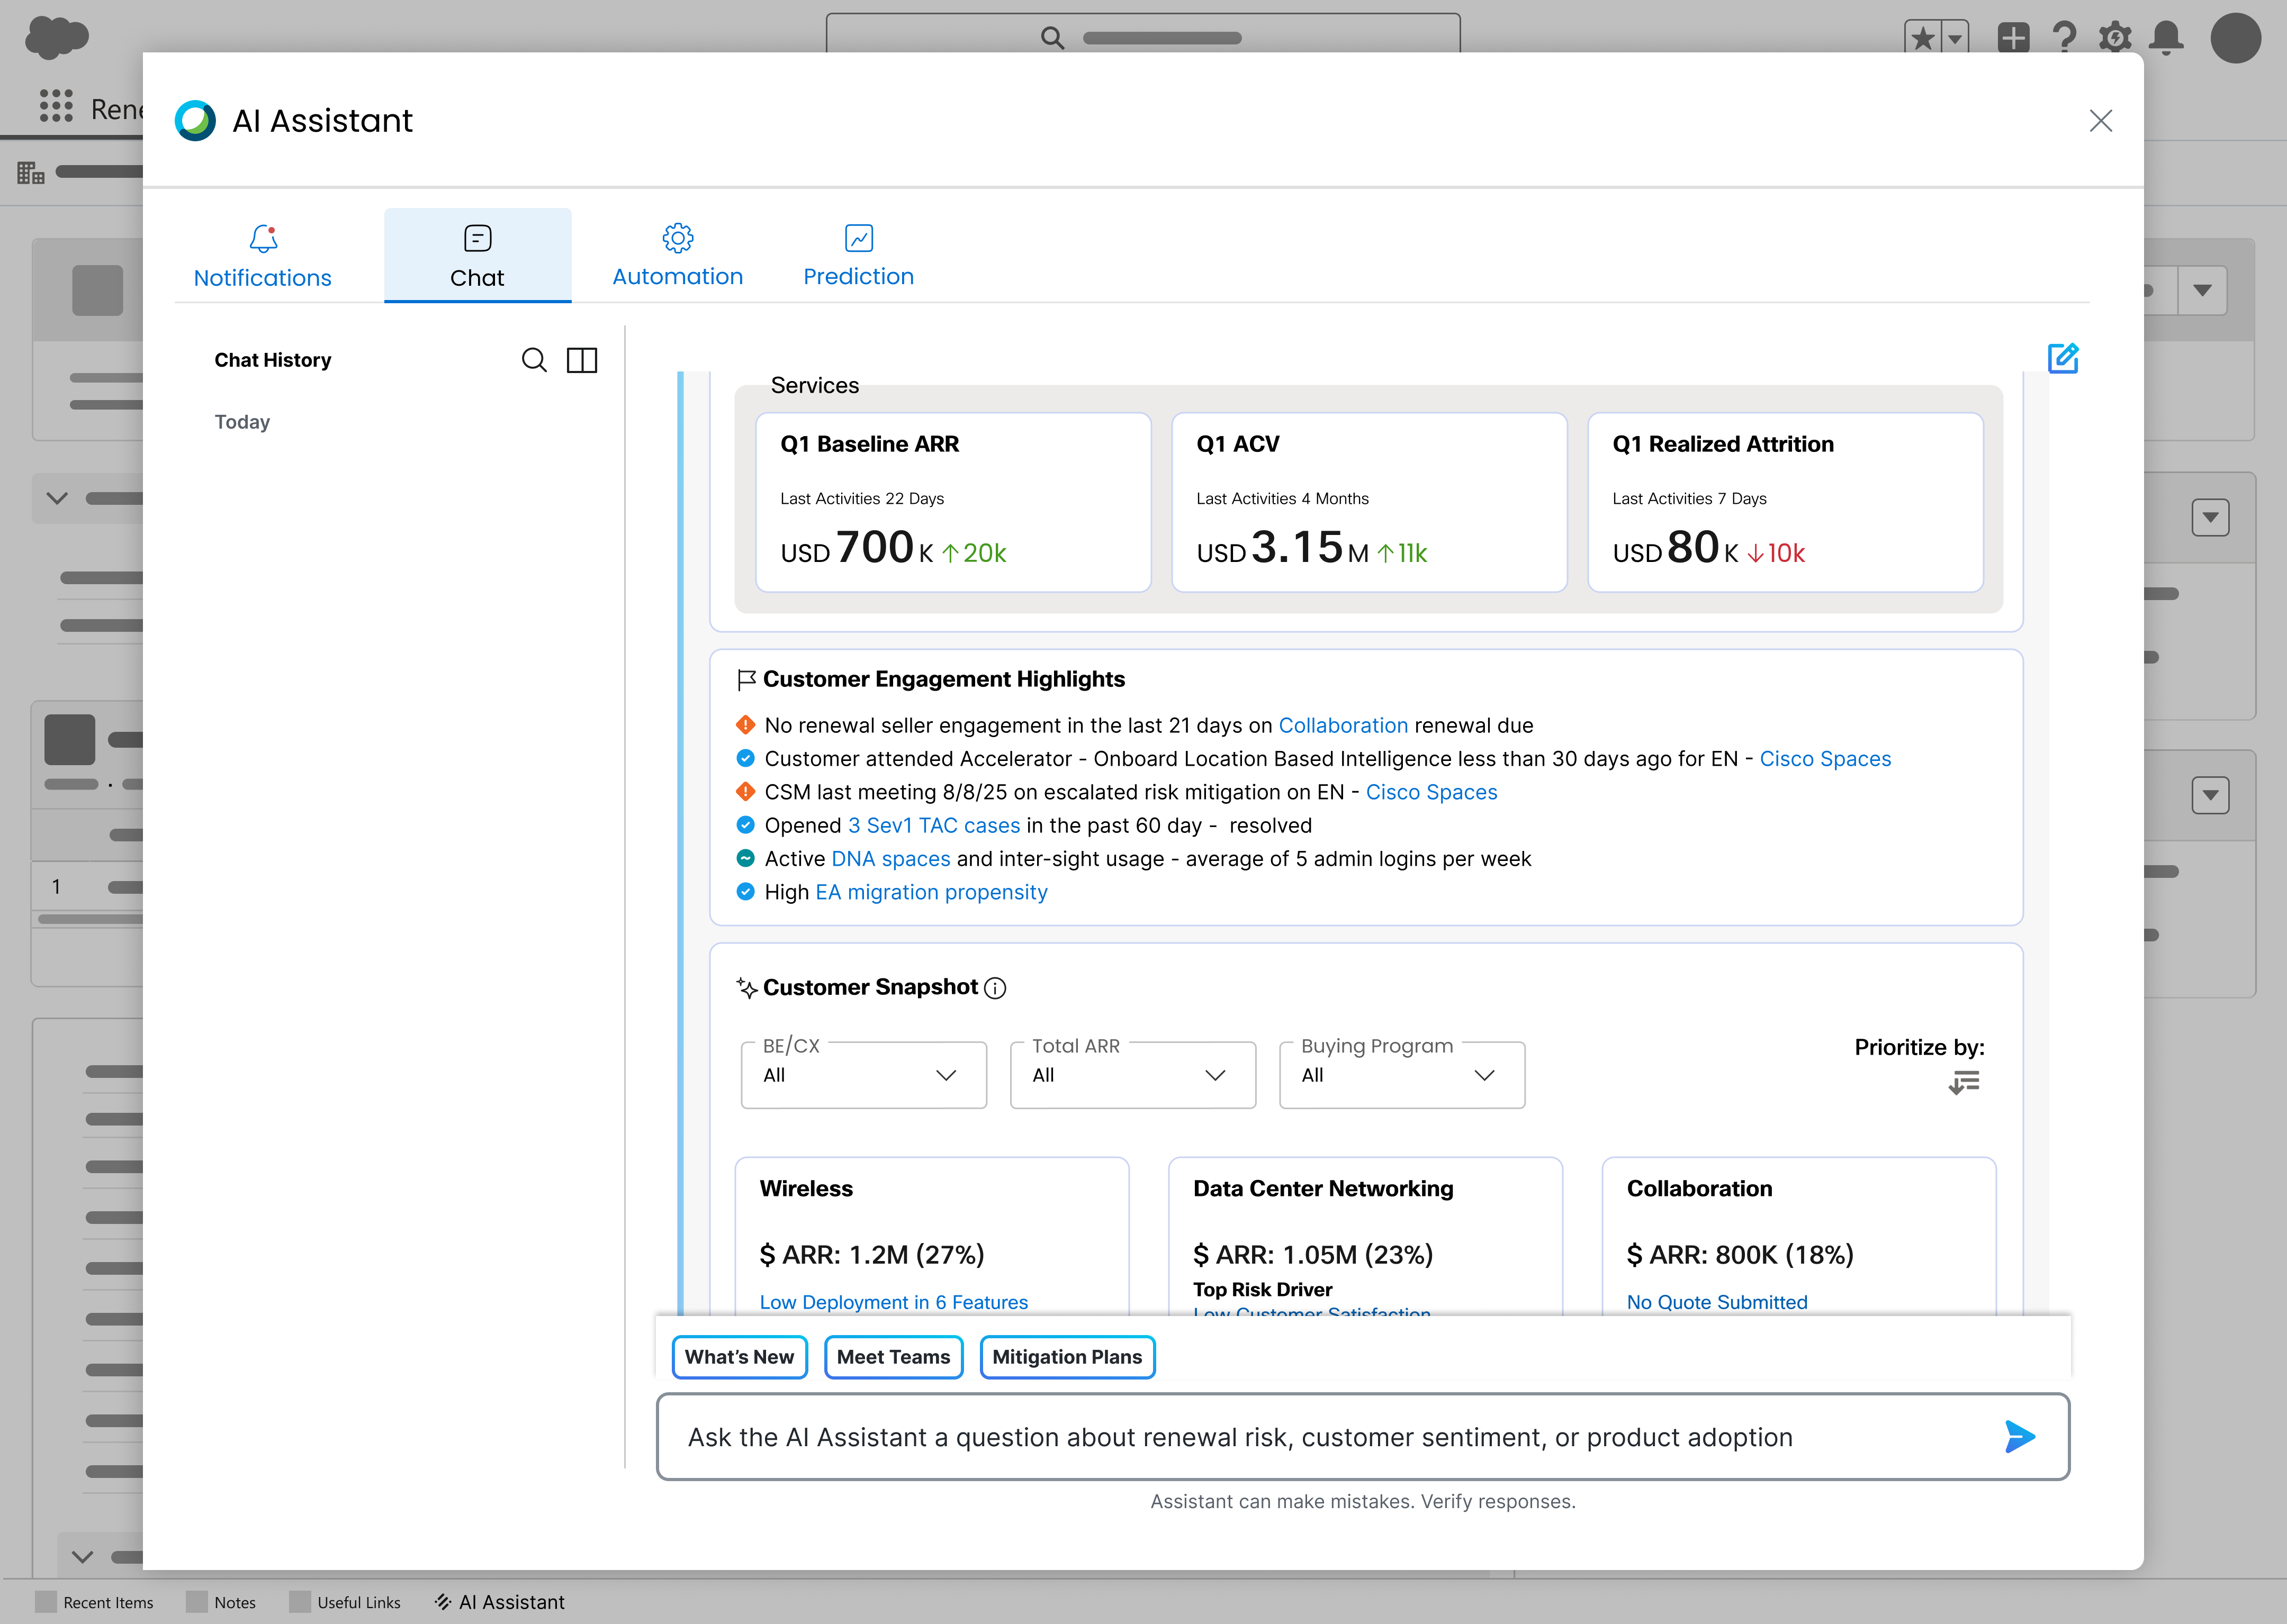Open the DNA spaces link
This screenshot has height=1624, width=2287.
892,859
